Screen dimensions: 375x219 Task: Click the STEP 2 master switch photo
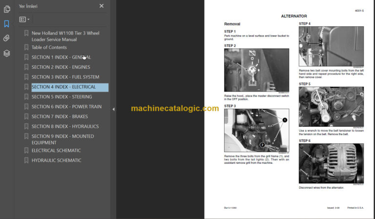click(x=256, y=70)
